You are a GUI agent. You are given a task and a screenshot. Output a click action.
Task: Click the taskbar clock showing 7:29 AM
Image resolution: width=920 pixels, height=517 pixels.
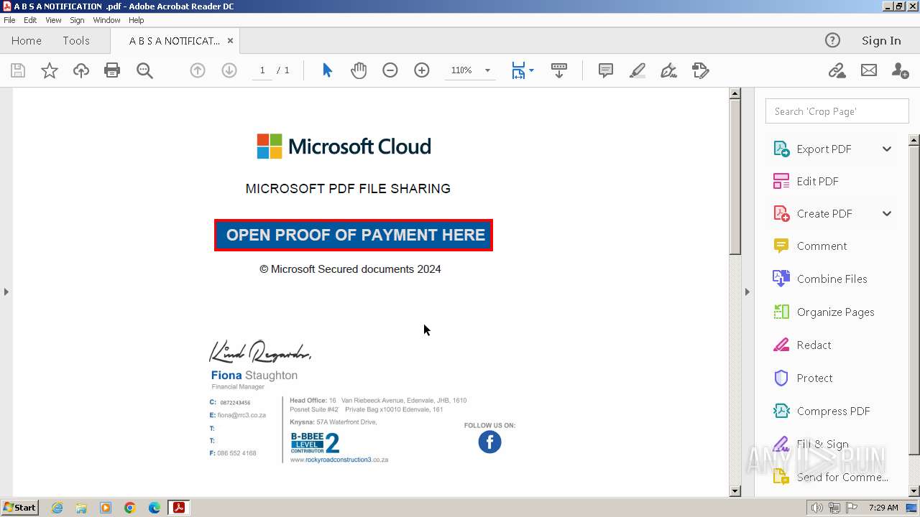click(x=883, y=508)
